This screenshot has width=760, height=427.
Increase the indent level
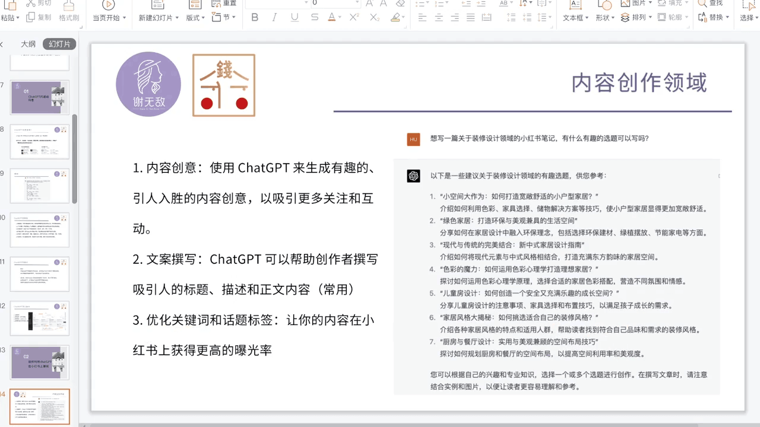pyautogui.click(x=482, y=3)
